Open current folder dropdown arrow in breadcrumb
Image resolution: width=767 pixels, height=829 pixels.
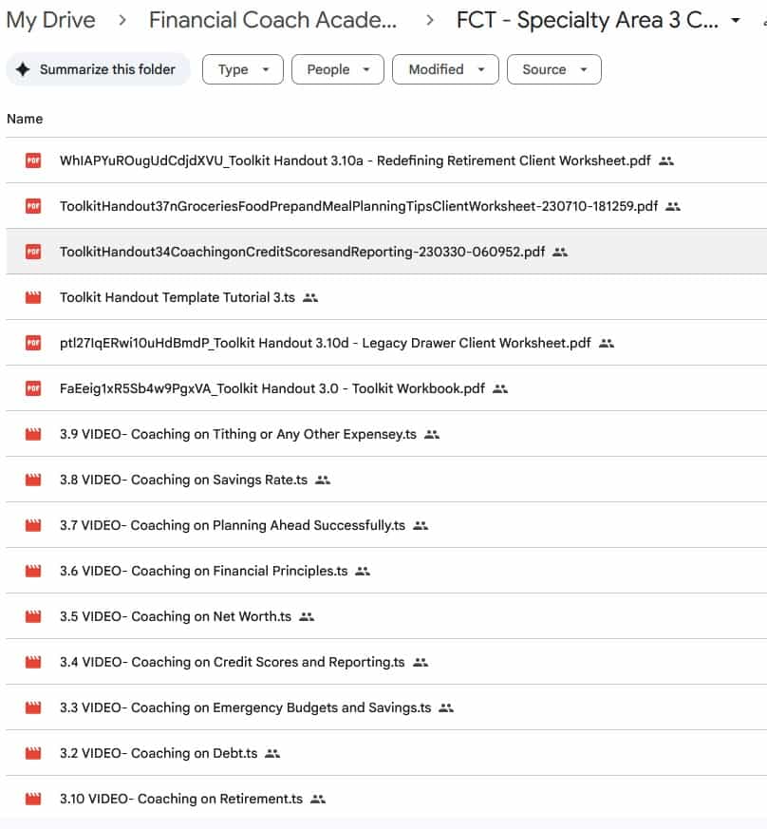(736, 21)
